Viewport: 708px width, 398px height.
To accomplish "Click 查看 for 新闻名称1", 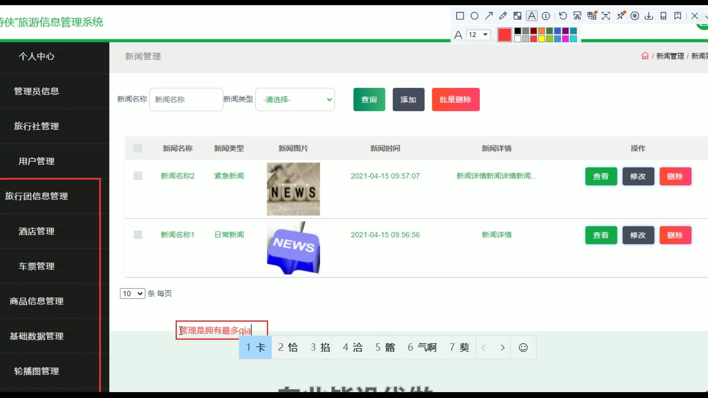I will tap(601, 235).
